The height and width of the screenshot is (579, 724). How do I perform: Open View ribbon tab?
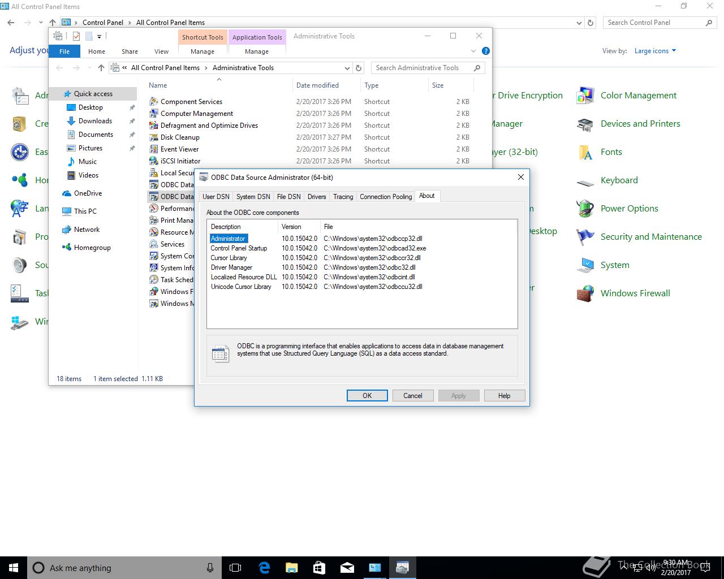(161, 51)
